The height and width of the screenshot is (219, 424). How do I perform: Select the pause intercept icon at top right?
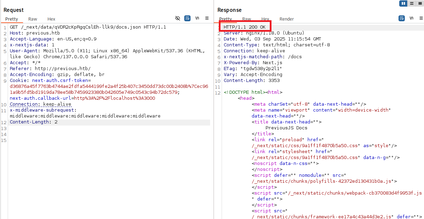pyautogui.click(x=403, y=3)
